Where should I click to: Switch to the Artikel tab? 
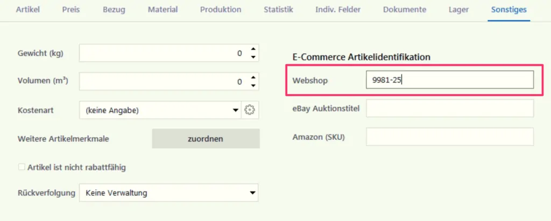pos(28,10)
